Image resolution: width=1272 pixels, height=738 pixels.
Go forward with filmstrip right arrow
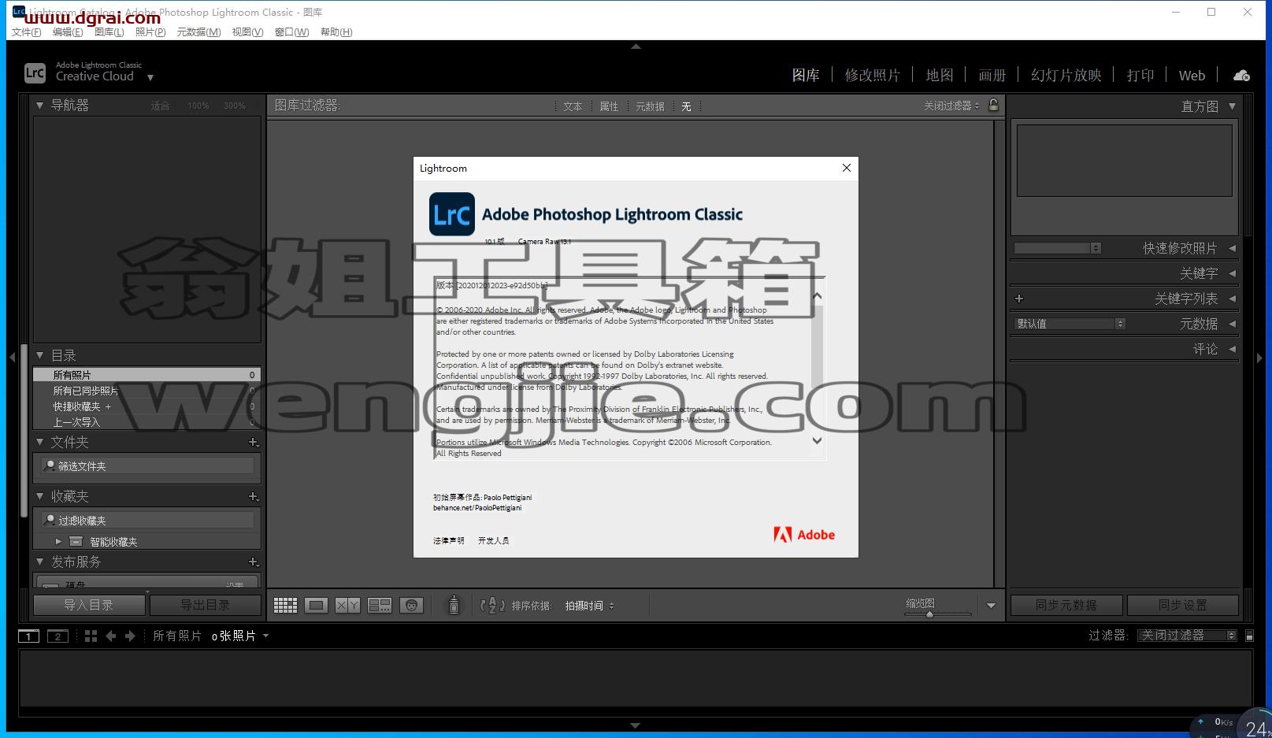coord(130,636)
